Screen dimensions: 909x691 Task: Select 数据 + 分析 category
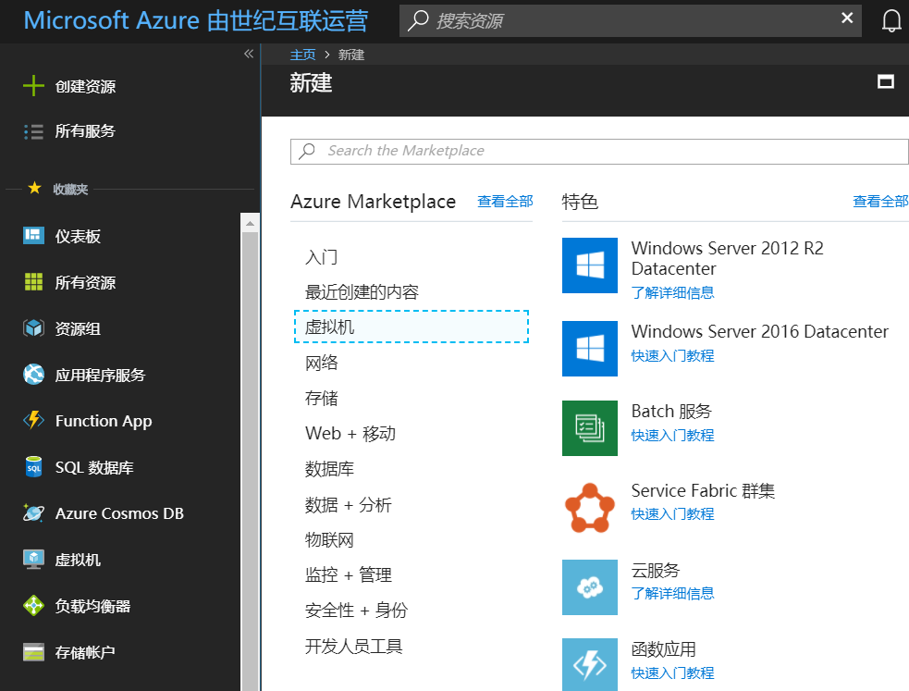coord(349,505)
